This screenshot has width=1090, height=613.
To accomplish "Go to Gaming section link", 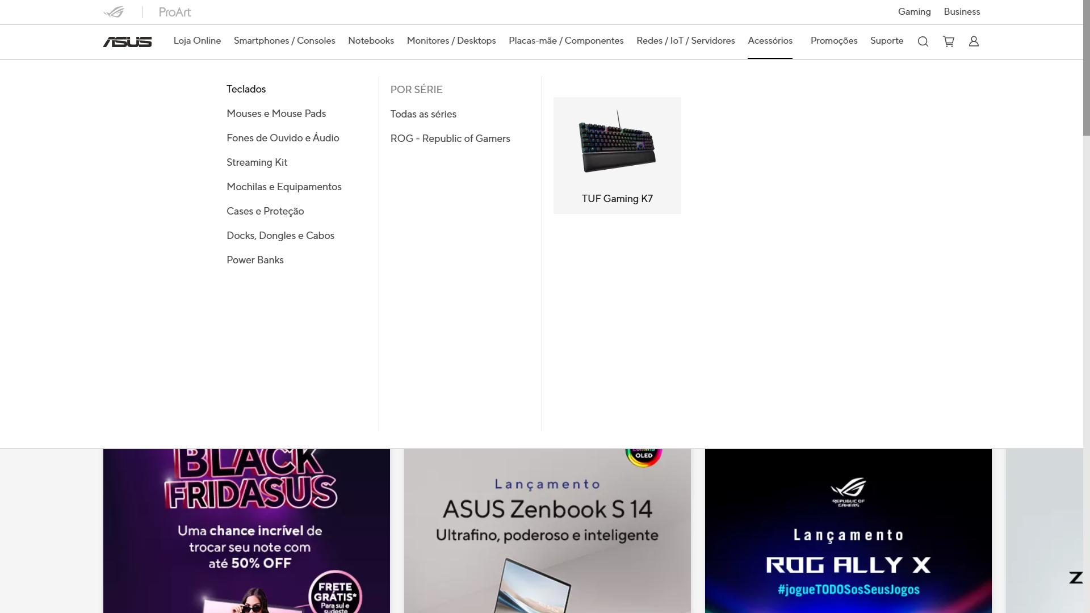I will [914, 12].
